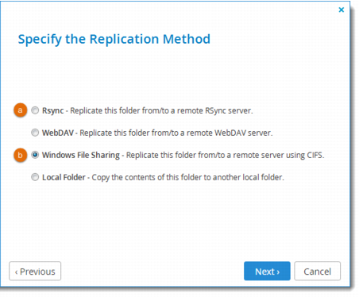Viewport: 359px width, 297px height.
Task: Choose the WebDAV radio button
Action: [x=35, y=133]
